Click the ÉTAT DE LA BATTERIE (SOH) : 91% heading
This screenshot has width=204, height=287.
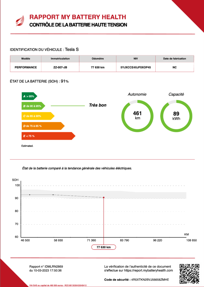coord(39,81)
